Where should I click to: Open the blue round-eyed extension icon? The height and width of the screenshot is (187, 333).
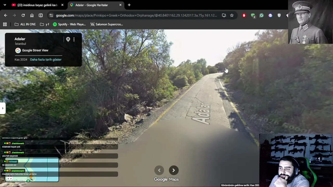tap(270, 15)
